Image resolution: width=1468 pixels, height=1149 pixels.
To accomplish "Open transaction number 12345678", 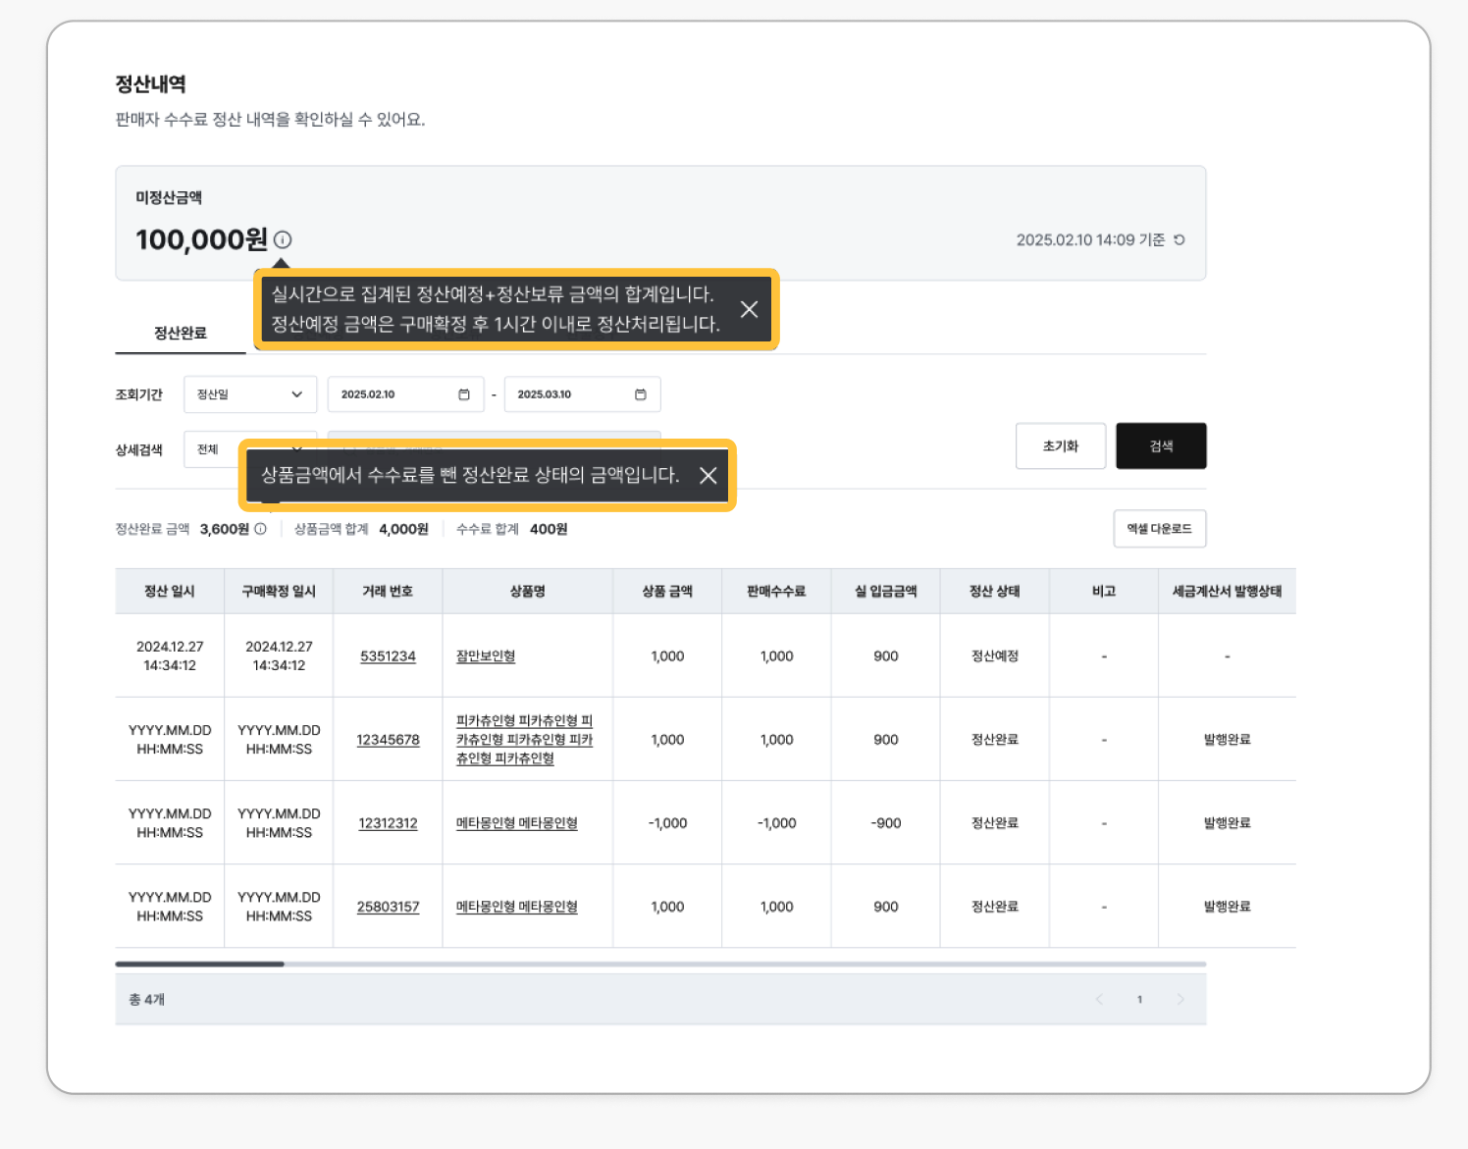I will pyautogui.click(x=388, y=740).
